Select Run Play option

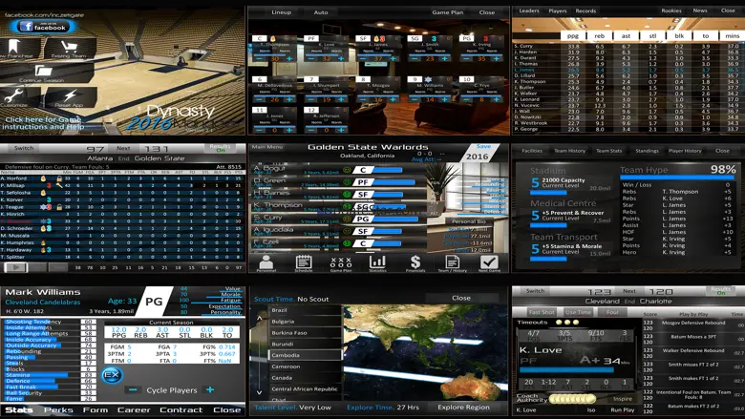(623, 410)
